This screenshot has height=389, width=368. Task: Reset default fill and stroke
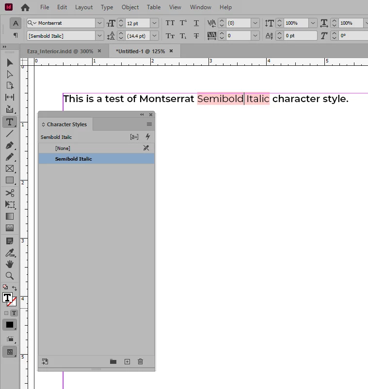pos(5,287)
